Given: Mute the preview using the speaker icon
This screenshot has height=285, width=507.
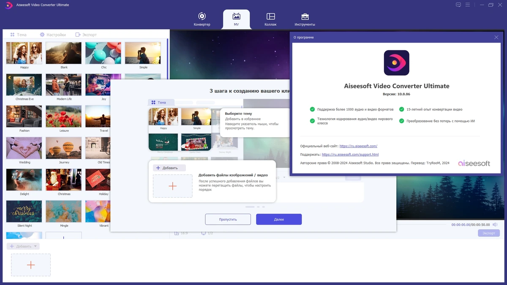Looking at the screenshot, I should coord(495,225).
